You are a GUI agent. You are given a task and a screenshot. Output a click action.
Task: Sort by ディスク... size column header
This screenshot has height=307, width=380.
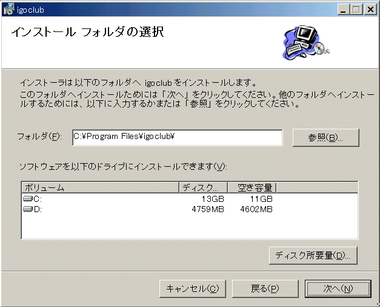pyautogui.click(x=203, y=187)
